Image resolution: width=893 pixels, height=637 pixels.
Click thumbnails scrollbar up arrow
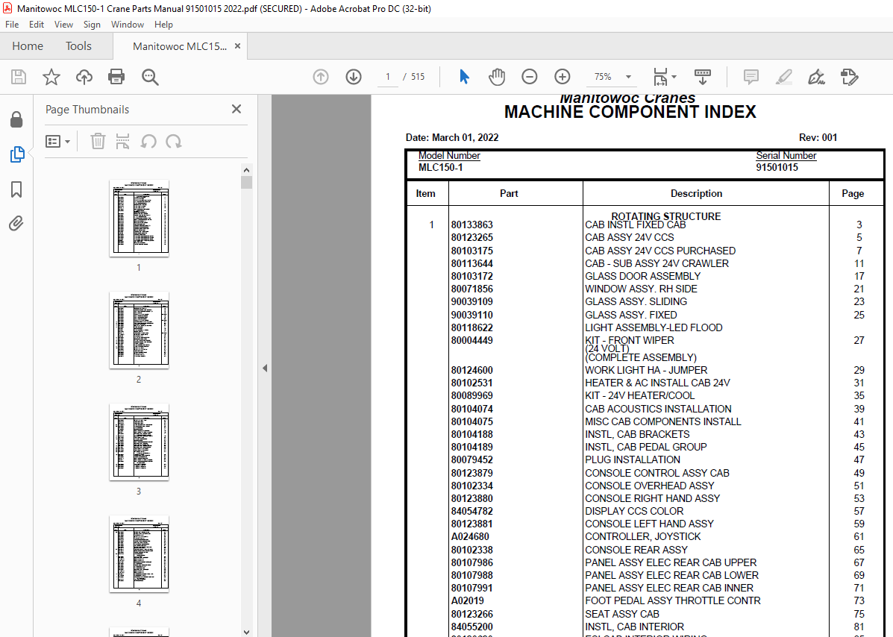tap(247, 169)
